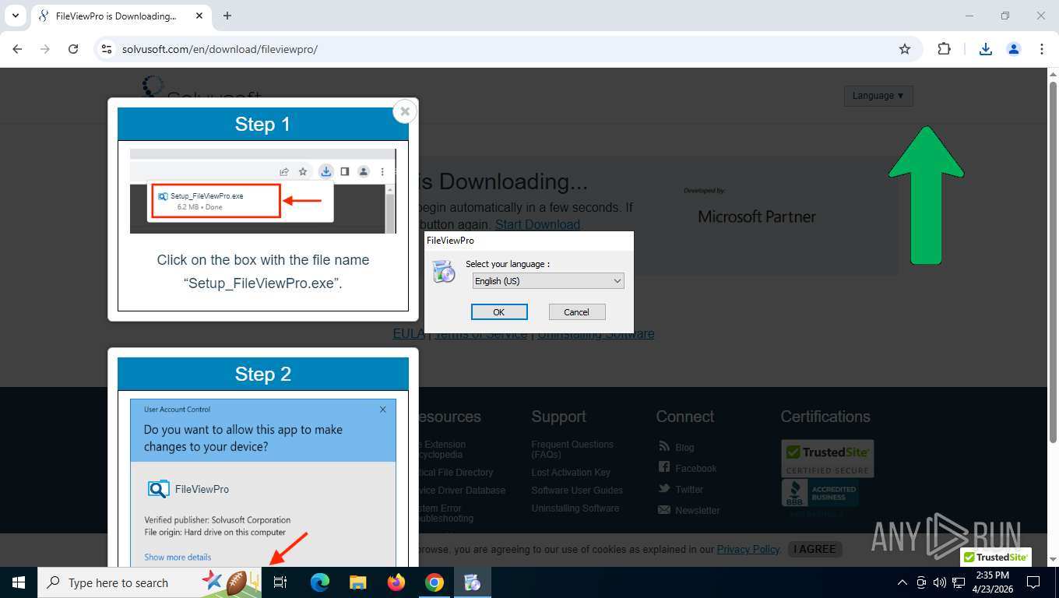The image size is (1059, 598).
Task: Launch Firefox from the taskbar
Action: tap(396, 582)
